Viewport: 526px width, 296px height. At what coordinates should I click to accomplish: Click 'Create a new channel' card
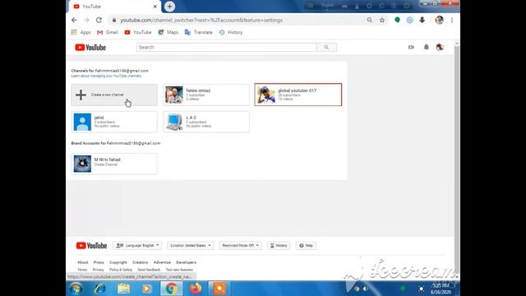(x=114, y=95)
